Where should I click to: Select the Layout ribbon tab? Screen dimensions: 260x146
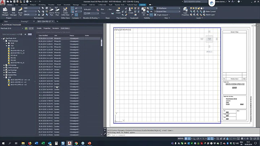click(x=142, y=5)
